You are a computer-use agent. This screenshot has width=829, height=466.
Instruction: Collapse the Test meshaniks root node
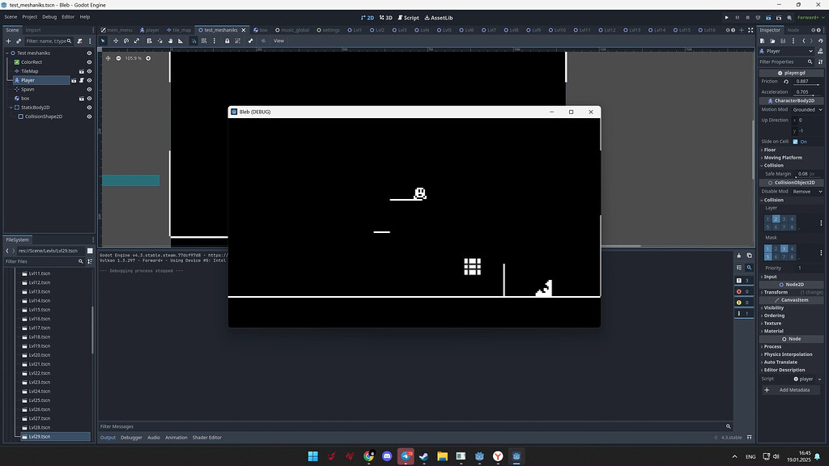click(6, 53)
